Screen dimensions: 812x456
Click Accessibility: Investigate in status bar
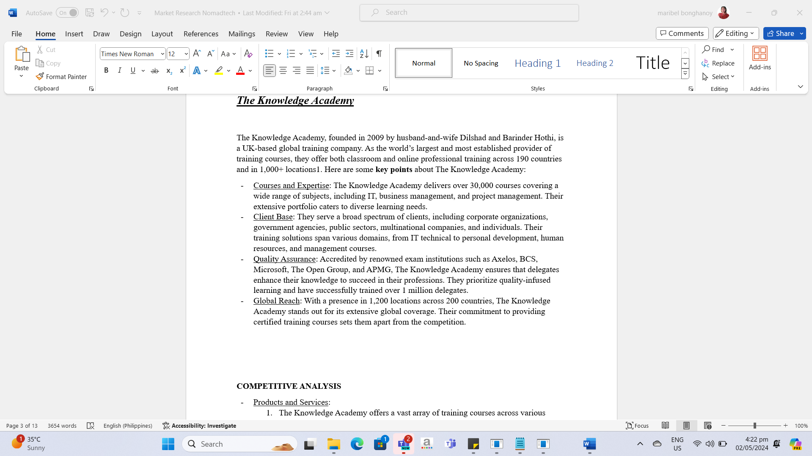pyautogui.click(x=199, y=426)
